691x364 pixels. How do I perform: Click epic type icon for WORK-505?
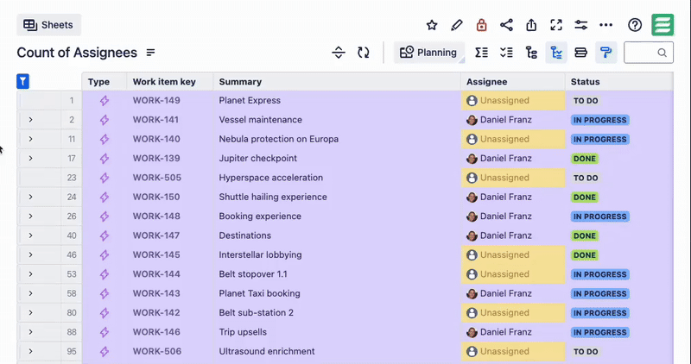click(104, 178)
